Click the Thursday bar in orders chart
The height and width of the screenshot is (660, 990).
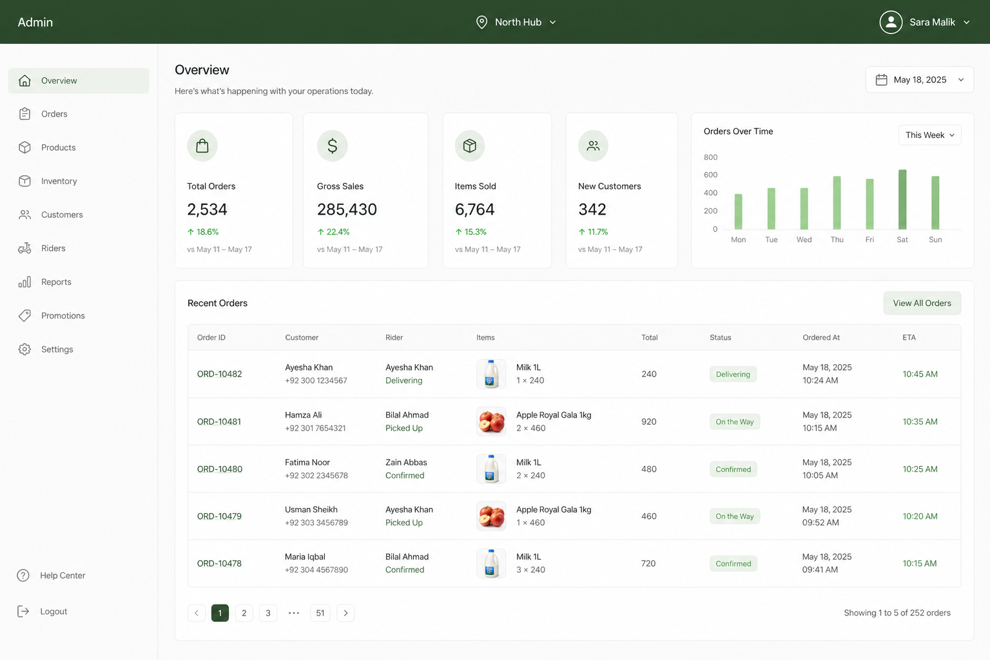pos(837,203)
